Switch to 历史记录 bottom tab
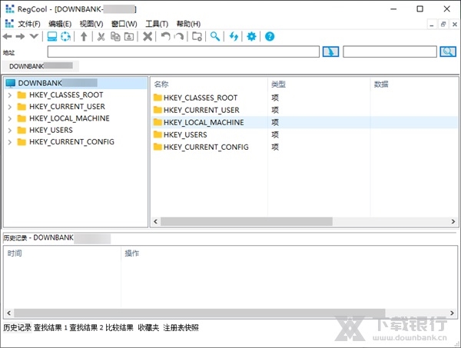Screen dimensions: 461x348 point(18,327)
